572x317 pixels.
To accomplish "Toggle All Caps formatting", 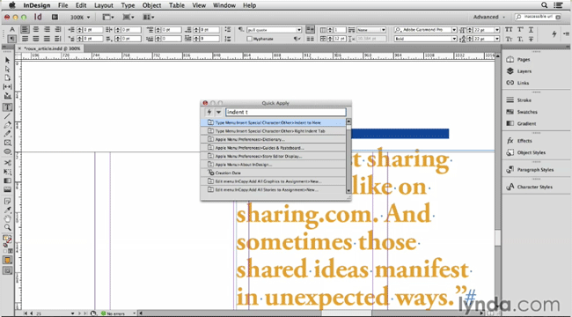I will [509, 30].
